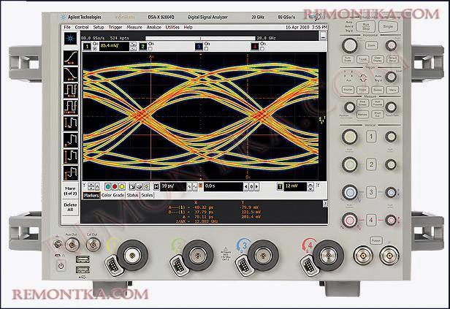This screenshot has width=450, height=309.
Task: Select the seventh measurement icon in the sidebar
Action: click(71, 156)
